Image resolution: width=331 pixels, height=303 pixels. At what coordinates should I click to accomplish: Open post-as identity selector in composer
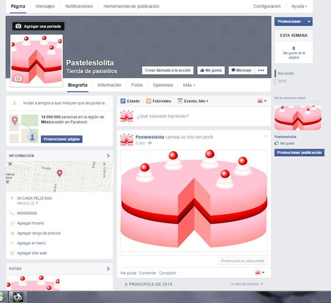tap(262, 101)
